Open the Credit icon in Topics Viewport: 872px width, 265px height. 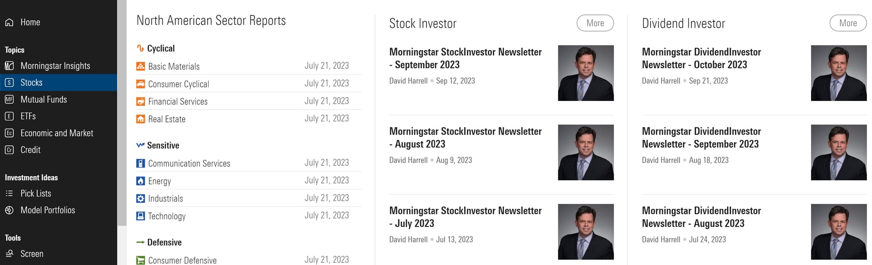tap(9, 149)
